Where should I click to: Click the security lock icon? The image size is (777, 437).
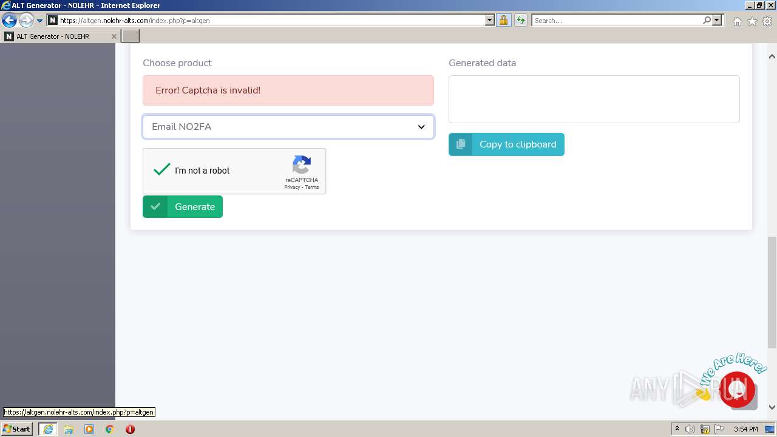coord(503,21)
